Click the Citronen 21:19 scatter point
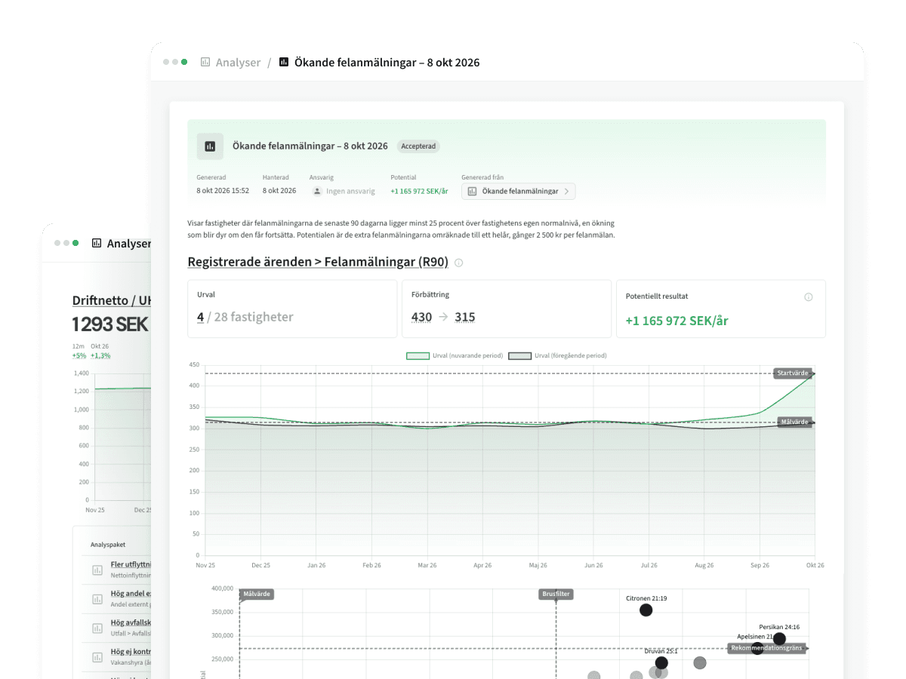The height and width of the screenshot is (679, 906). 646,610
